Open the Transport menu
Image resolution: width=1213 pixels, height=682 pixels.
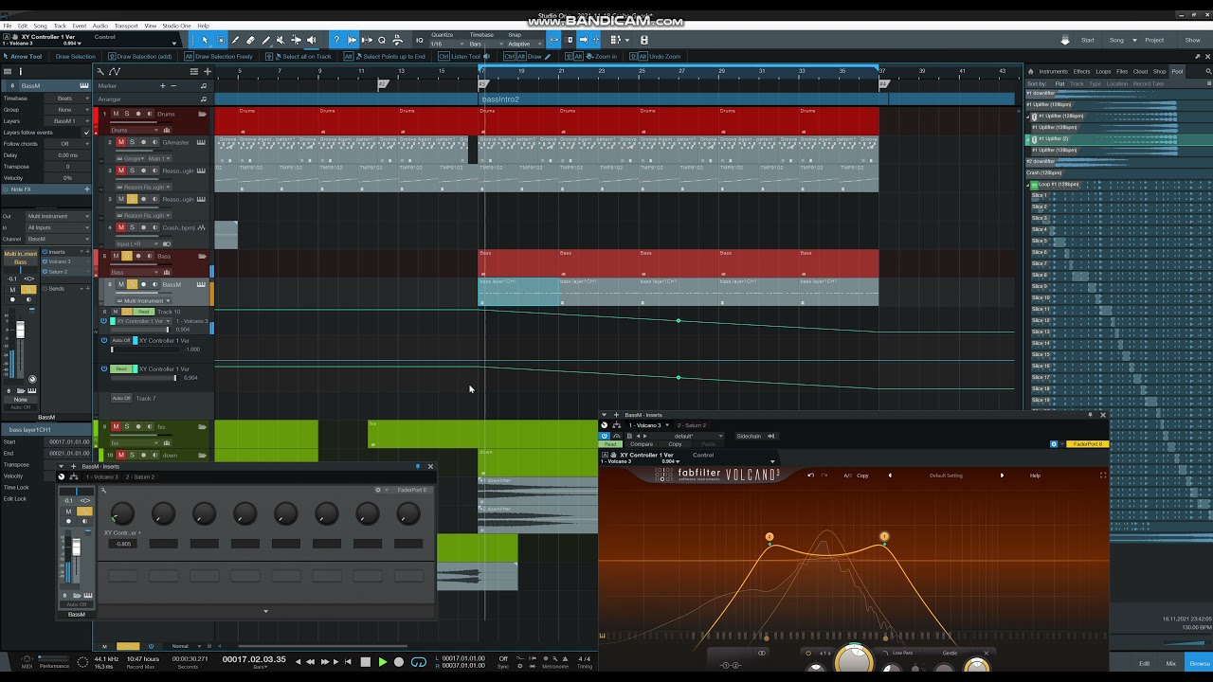pyautogui.click(x=125, y=26)
